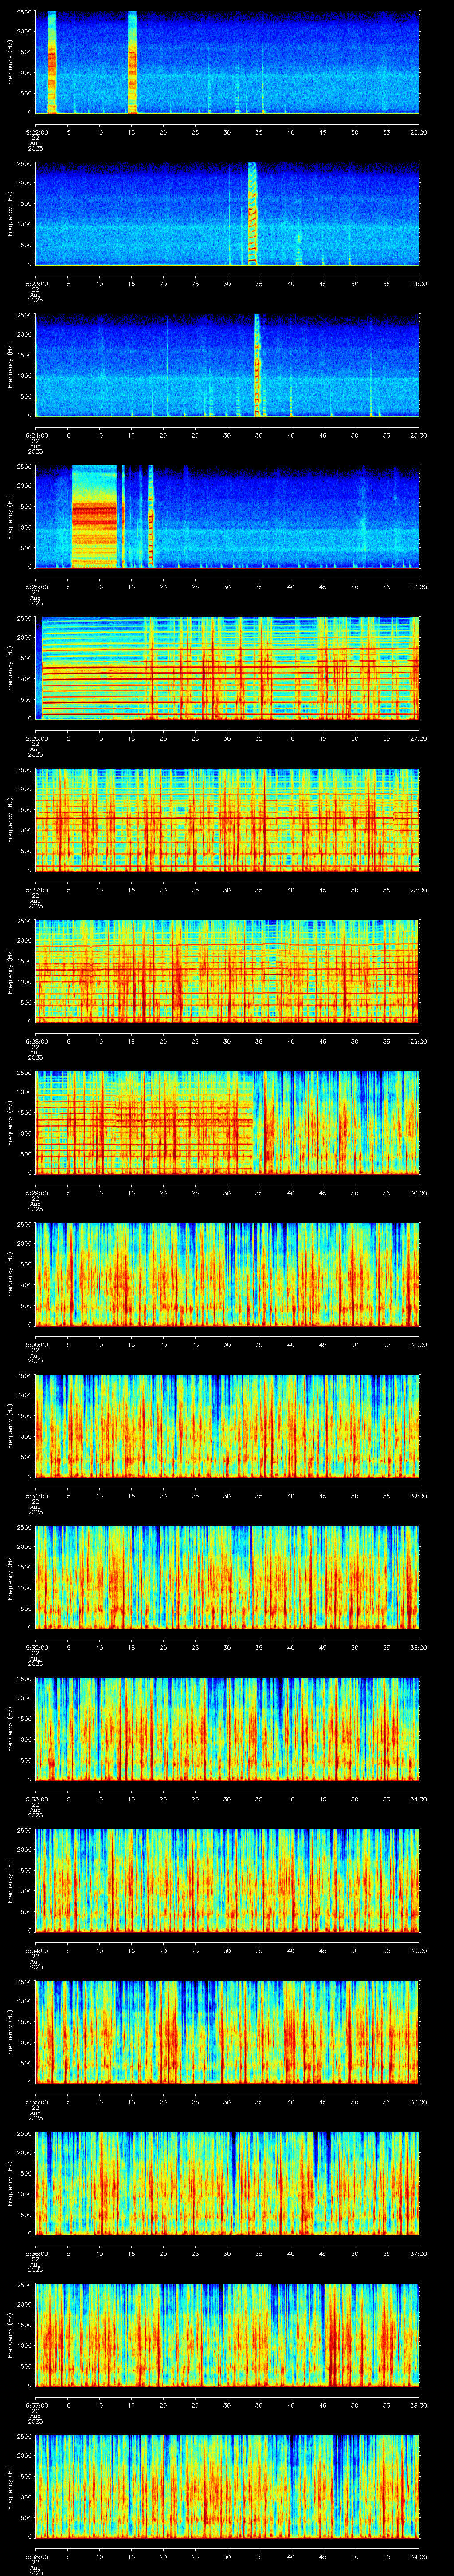Open the spectrogram panel starting at 5:28:00
This screenshot has height=2576, width=454.
pos(227,971)
